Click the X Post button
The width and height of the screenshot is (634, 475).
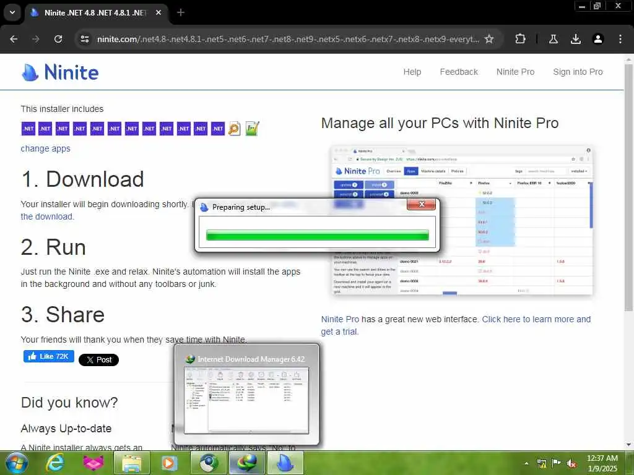click(98, 360)
